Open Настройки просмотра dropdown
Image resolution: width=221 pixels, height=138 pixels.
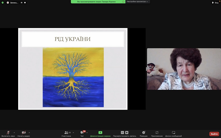click(137, 2)
